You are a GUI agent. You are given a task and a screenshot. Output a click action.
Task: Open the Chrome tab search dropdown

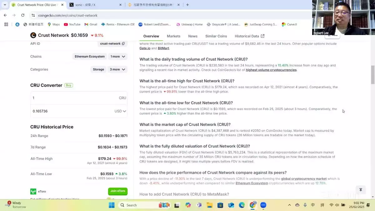click(5, 5)
